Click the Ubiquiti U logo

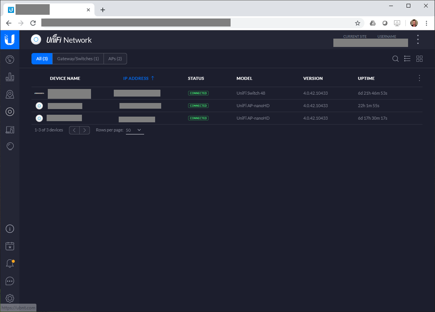click(10, 40)
